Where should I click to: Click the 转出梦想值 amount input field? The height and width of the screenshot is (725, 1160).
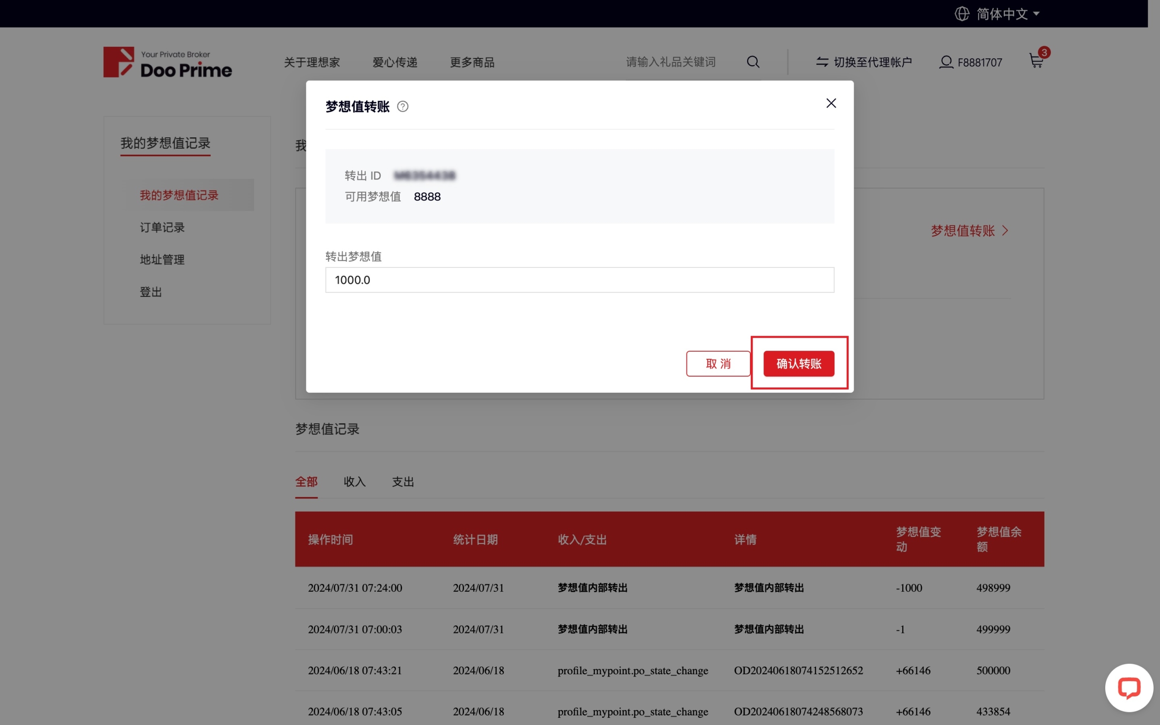[x=579, y=280]
